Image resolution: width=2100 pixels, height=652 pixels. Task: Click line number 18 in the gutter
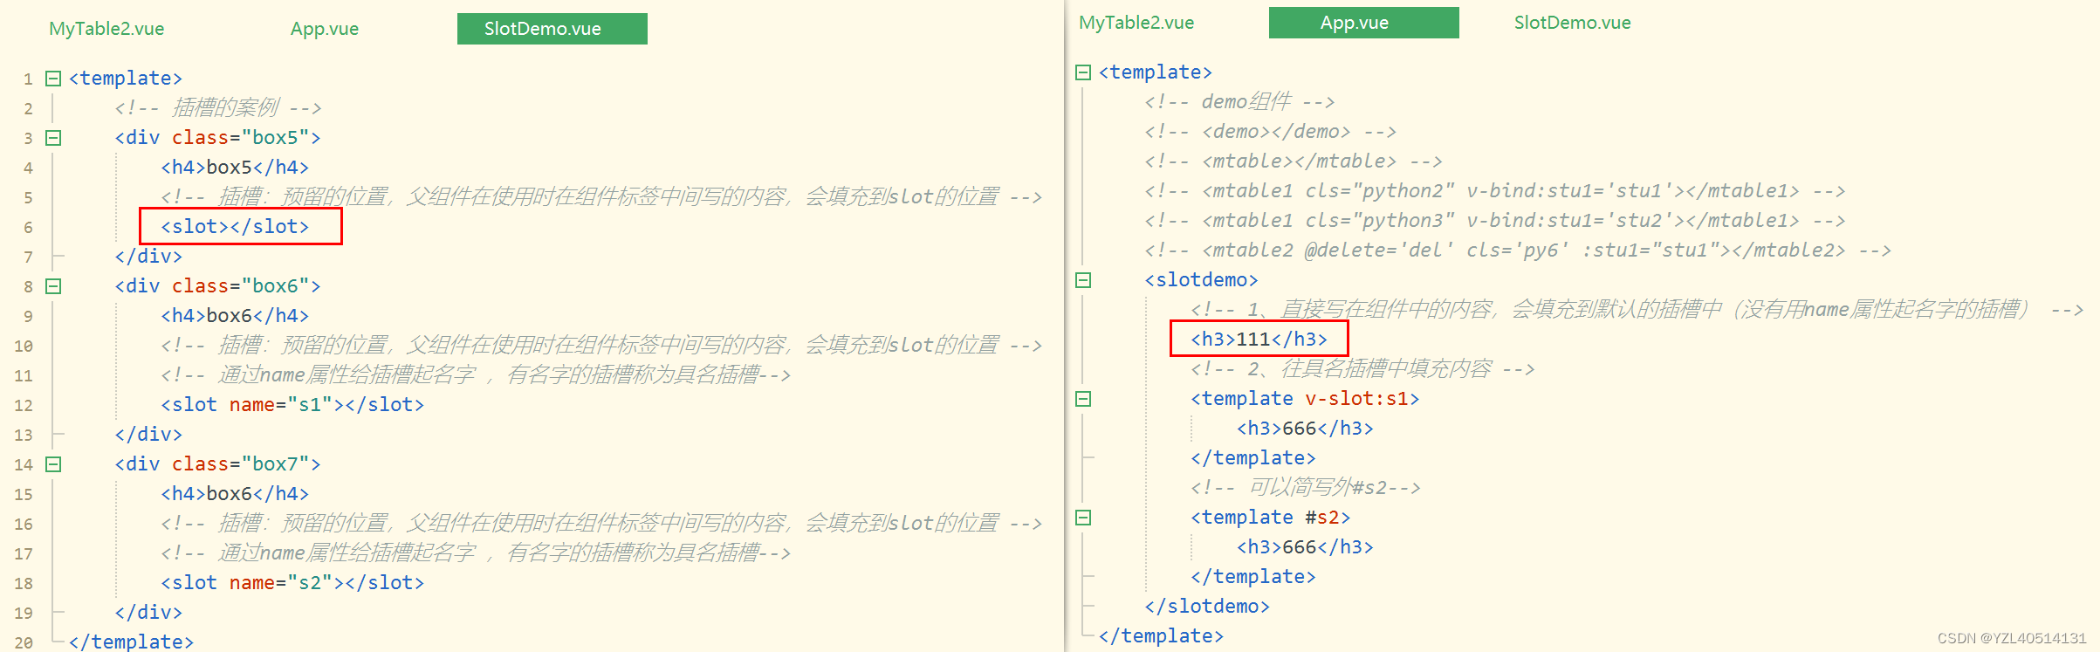(24, 584)
